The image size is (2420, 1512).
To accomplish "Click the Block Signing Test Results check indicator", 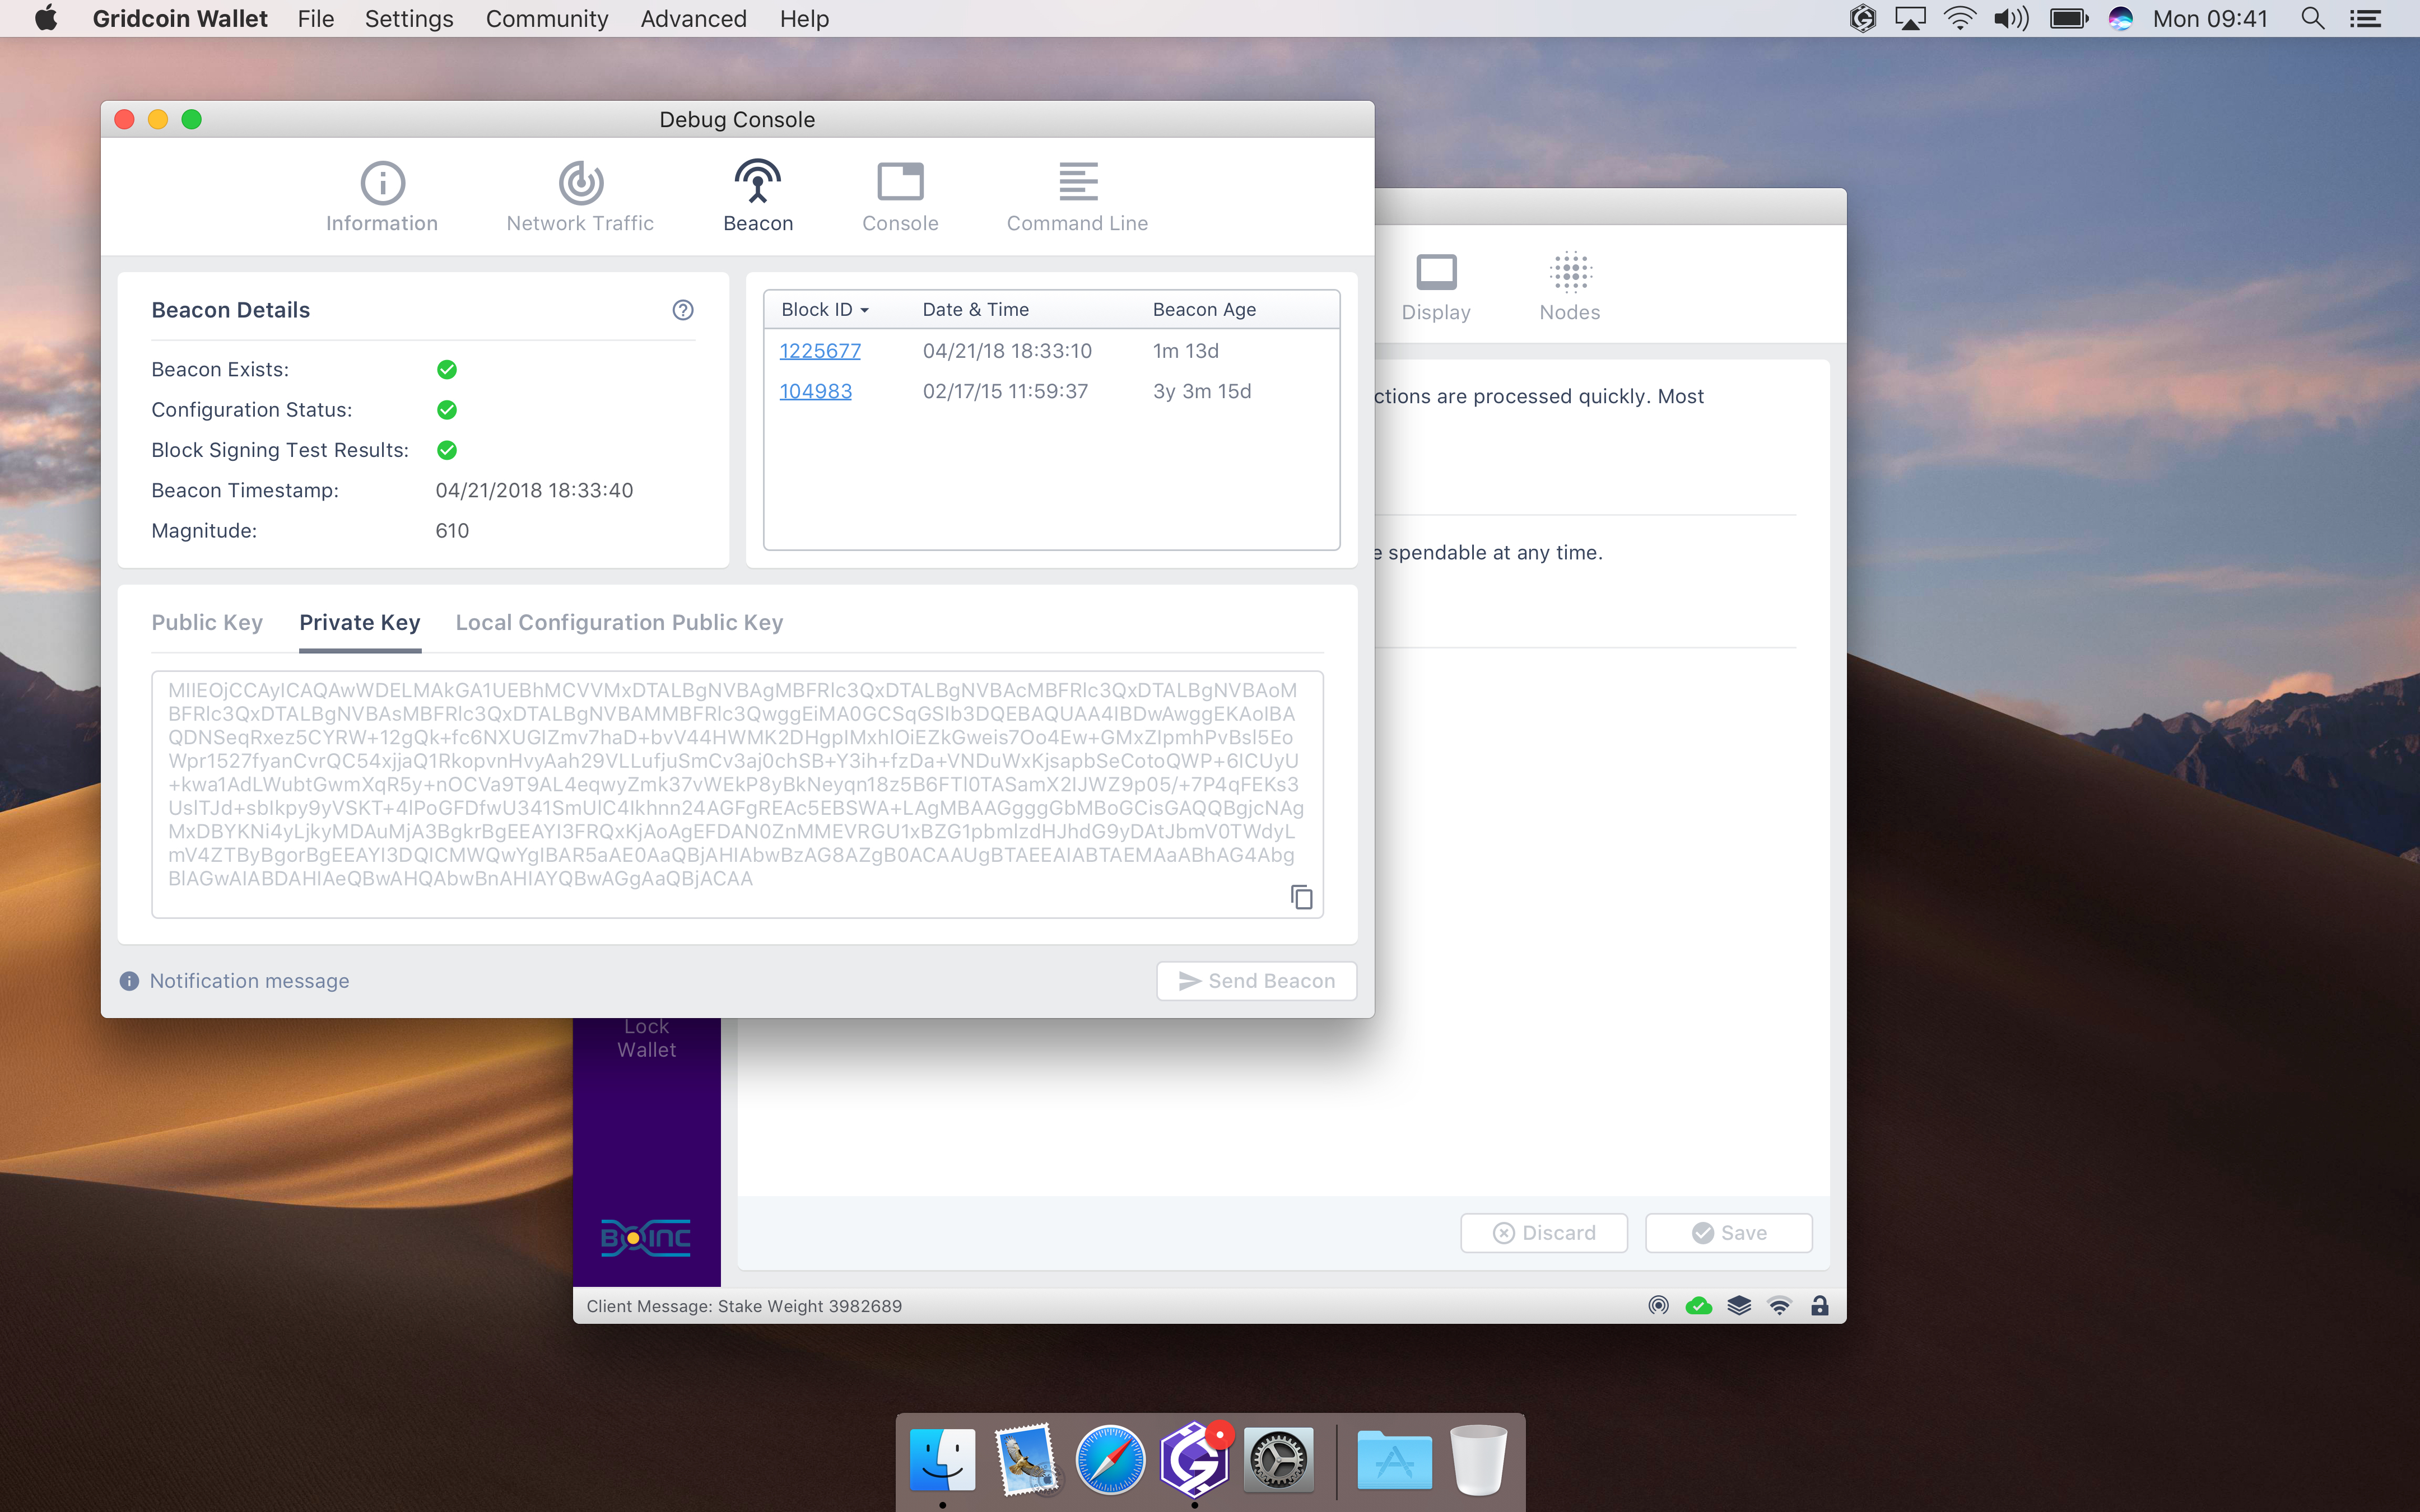I will pyautogui.click(x=447, y=450).
